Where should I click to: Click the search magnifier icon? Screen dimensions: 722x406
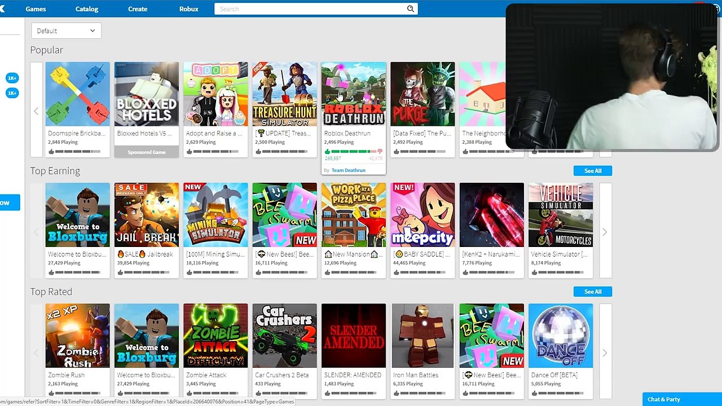tap(411, 8)
